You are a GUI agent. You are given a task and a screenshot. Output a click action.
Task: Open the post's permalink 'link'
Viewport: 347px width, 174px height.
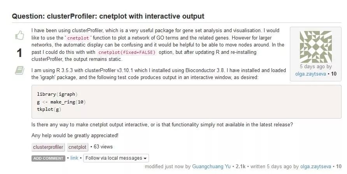point(74,158)
